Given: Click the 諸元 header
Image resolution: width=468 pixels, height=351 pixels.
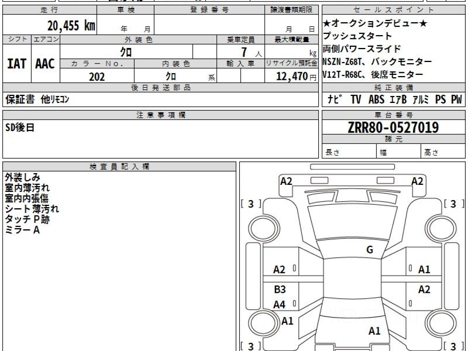Looking at the screenshot, I should click(394, 139).
